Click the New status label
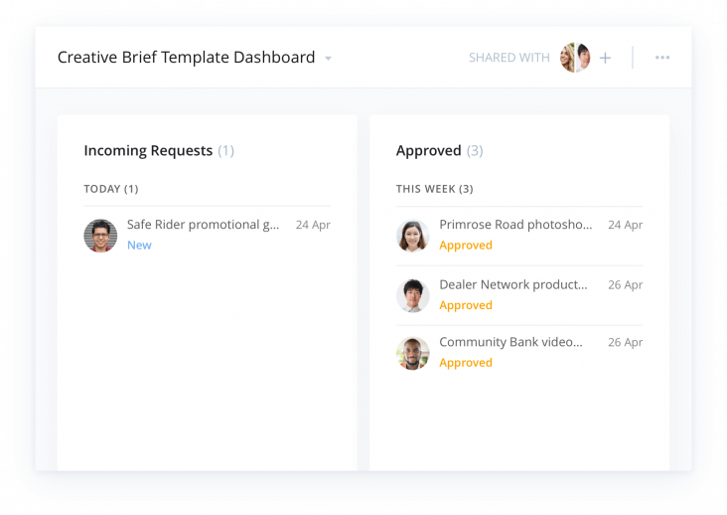Screen dimensions: 727x515 139,245
